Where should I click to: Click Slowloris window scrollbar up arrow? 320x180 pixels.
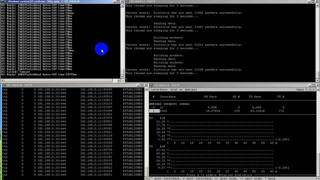pyautogui.click(x=317, y=5)
